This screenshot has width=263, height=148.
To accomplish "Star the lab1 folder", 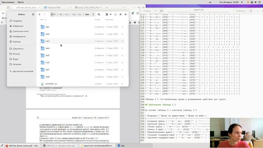I will pos(122,27).
